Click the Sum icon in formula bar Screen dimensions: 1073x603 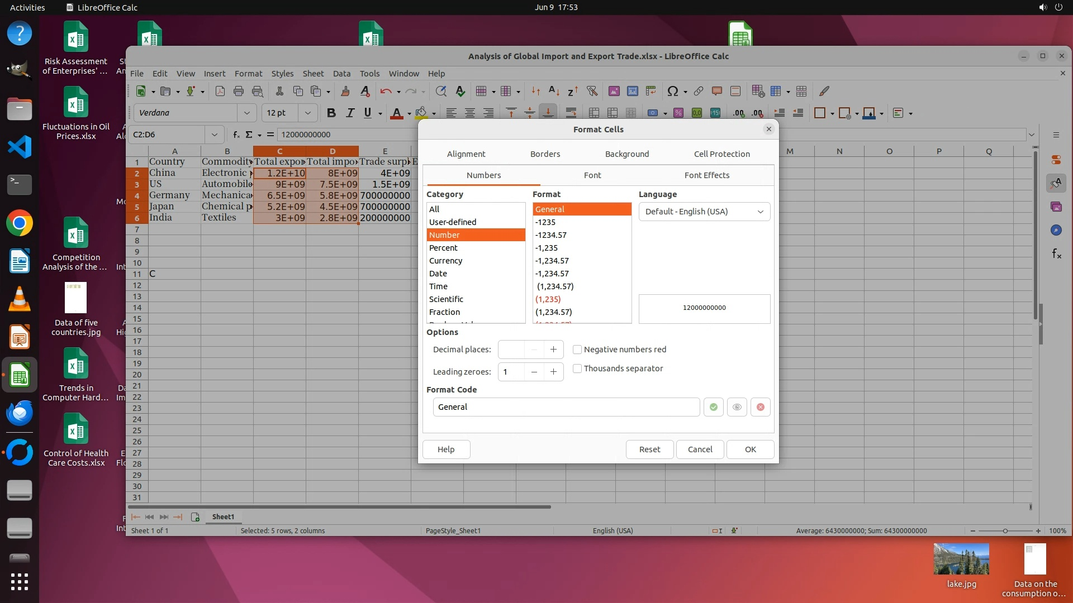click(249, 135)
